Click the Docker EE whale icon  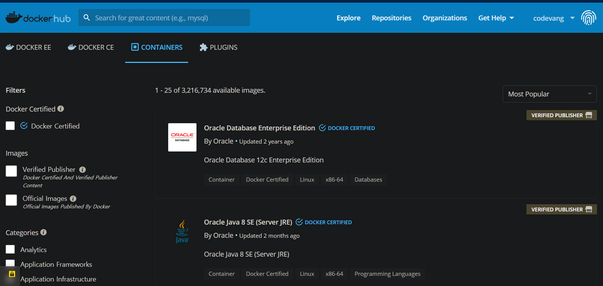(10, 47)
